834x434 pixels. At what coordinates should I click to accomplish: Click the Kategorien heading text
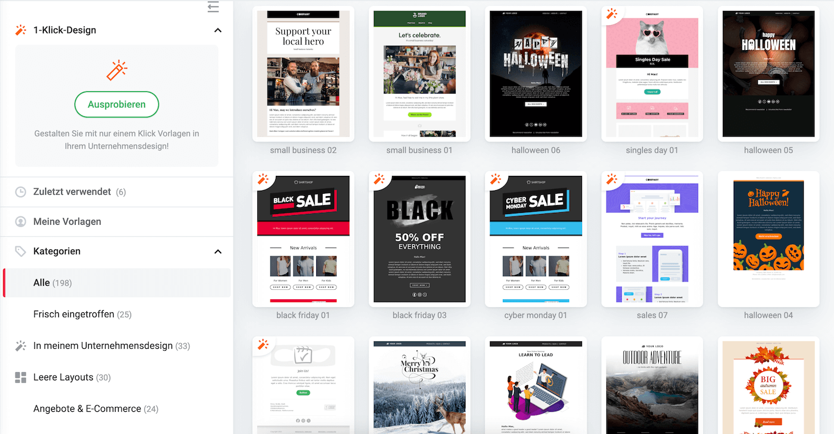[57, 252]
